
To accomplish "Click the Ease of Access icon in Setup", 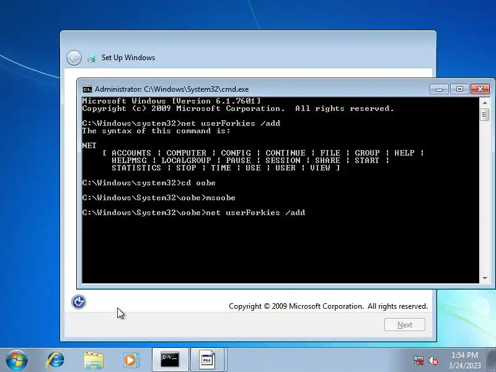I will point(79,302).
